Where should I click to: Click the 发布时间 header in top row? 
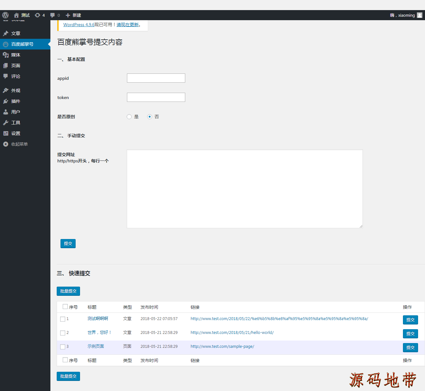point(149,307)
